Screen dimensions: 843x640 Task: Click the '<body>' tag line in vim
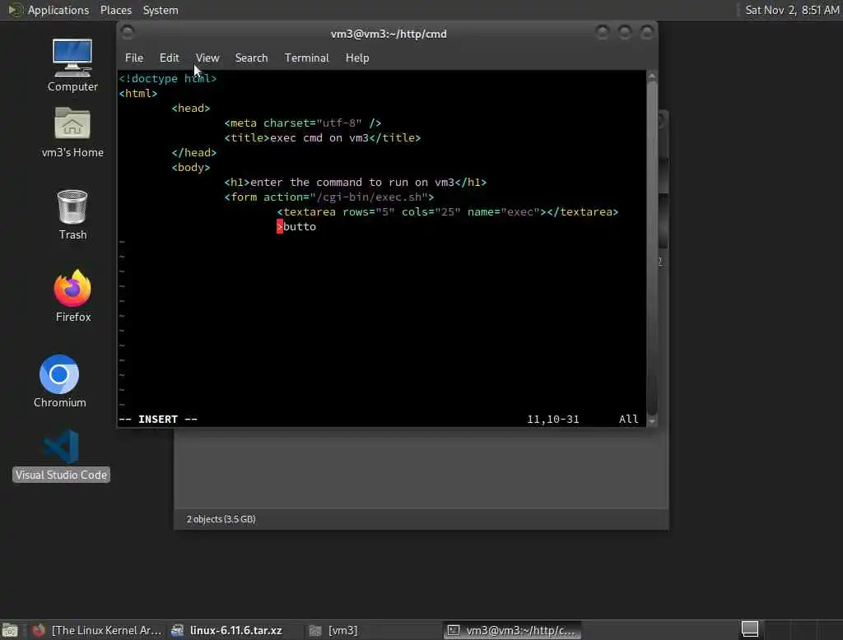191,167
